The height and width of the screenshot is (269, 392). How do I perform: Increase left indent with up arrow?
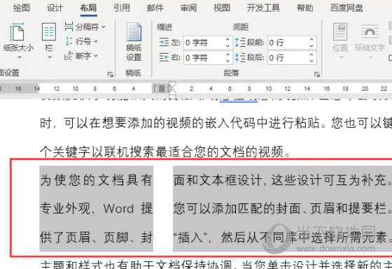pyautogui.click(x=227, y=40)
